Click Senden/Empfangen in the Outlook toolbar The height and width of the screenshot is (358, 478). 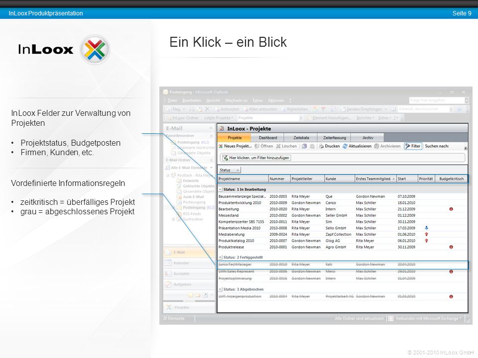pos(361,109)
